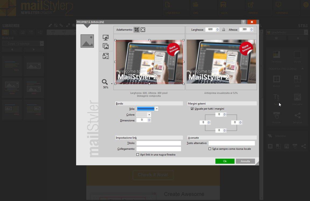Select first Librerie tab icon
310x201 pixels.
(6, 32)
